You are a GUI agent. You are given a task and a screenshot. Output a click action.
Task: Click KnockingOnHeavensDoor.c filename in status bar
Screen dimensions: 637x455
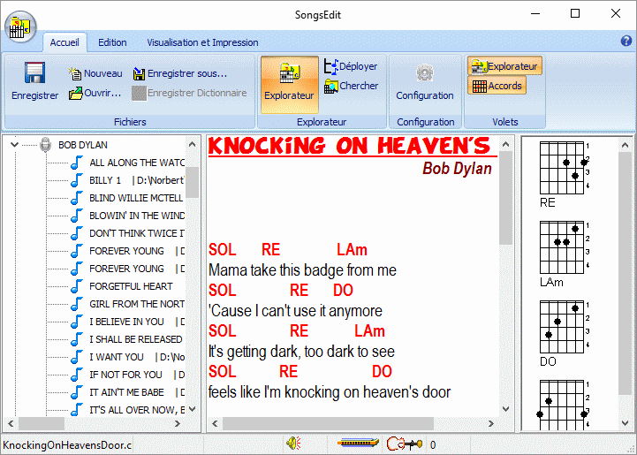click(67, 445)
